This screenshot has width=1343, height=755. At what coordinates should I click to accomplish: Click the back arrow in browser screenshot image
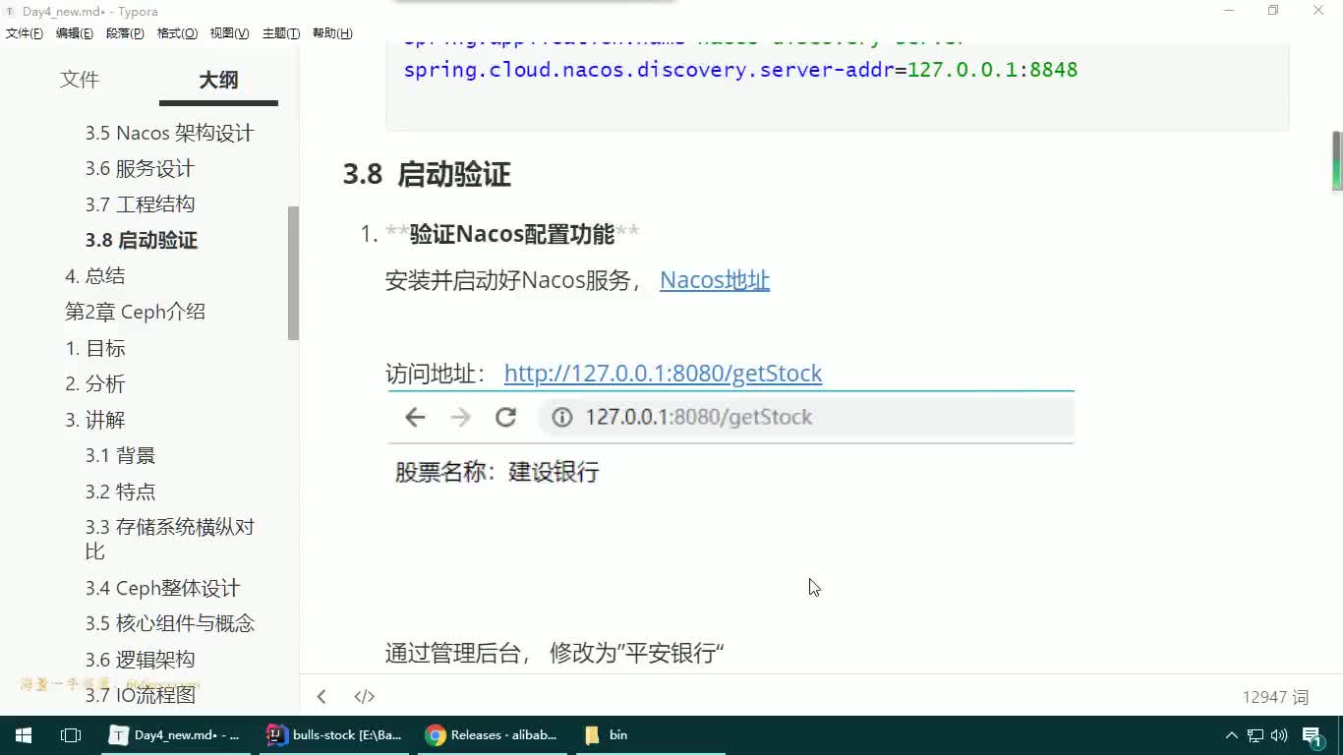click(x=415, y=418)
